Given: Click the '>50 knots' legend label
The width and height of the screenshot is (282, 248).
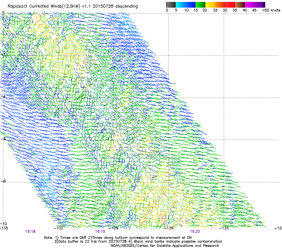Looking at the screenshot, I should pyautogui.click(x=271, y=10).
